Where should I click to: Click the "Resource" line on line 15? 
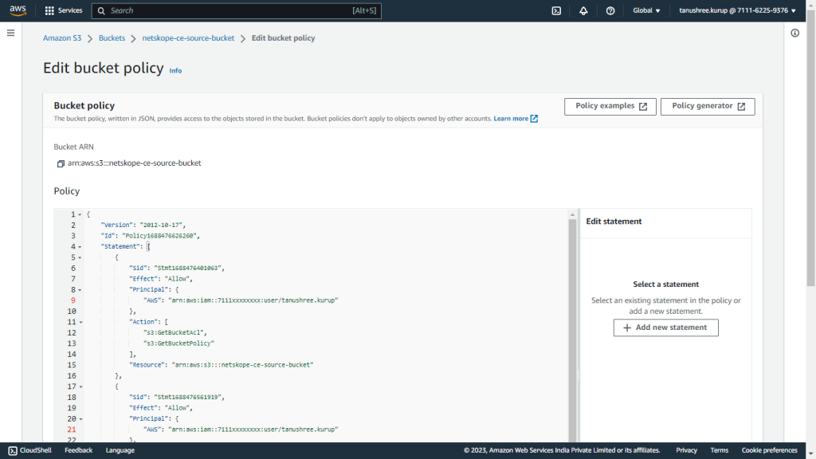coord(222,365)
